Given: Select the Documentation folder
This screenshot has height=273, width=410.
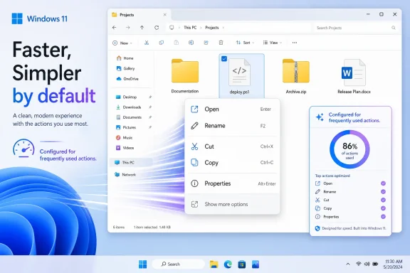Looking at the screenshot, I should 185,76.
